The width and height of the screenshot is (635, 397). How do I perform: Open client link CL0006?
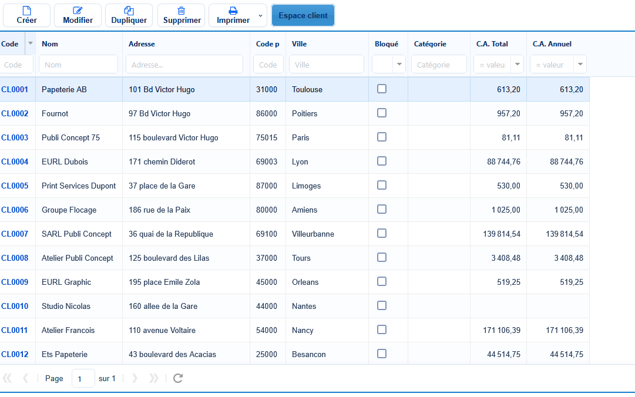tap(15, 210)
